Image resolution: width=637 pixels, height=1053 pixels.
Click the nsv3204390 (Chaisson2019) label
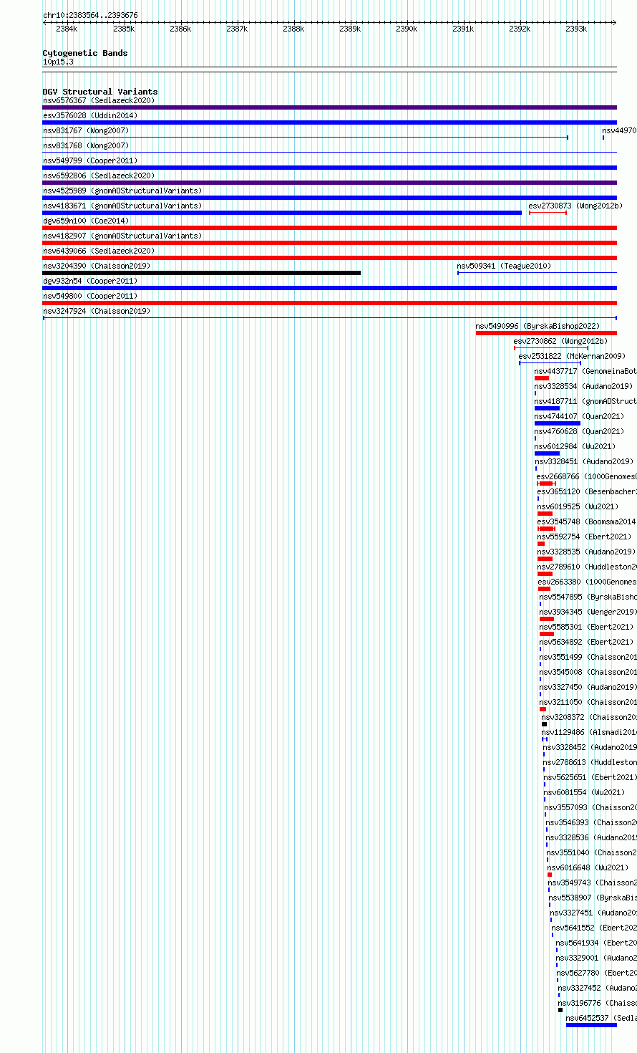tap(97, 266)
